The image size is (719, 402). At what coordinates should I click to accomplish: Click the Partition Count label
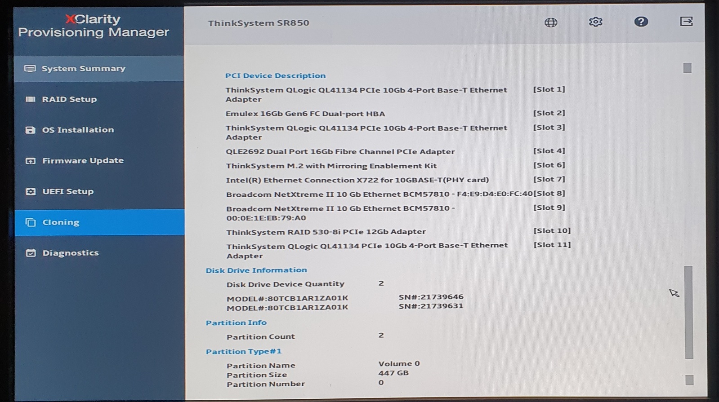261,336
